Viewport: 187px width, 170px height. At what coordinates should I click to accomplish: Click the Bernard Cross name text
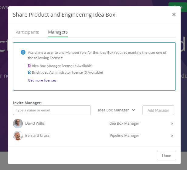pyautogui.click(x=37, y=136)
